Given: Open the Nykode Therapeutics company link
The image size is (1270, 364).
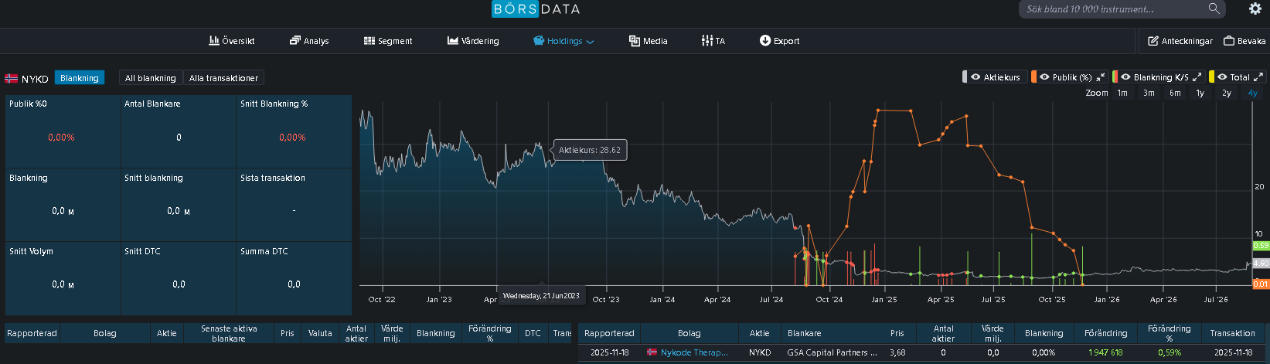Looking at the screenshot, I should pyautogui.click(x=694, y=352).
